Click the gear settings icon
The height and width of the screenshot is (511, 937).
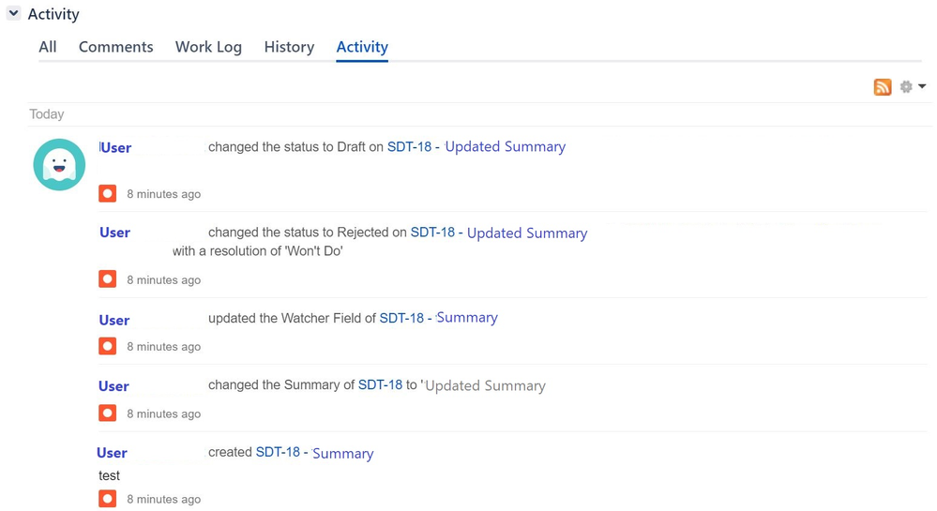(x=906, y=86)
